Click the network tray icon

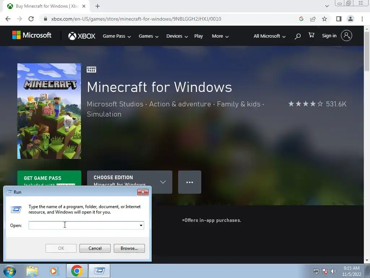pyautogui.click(x=316, y=271)
